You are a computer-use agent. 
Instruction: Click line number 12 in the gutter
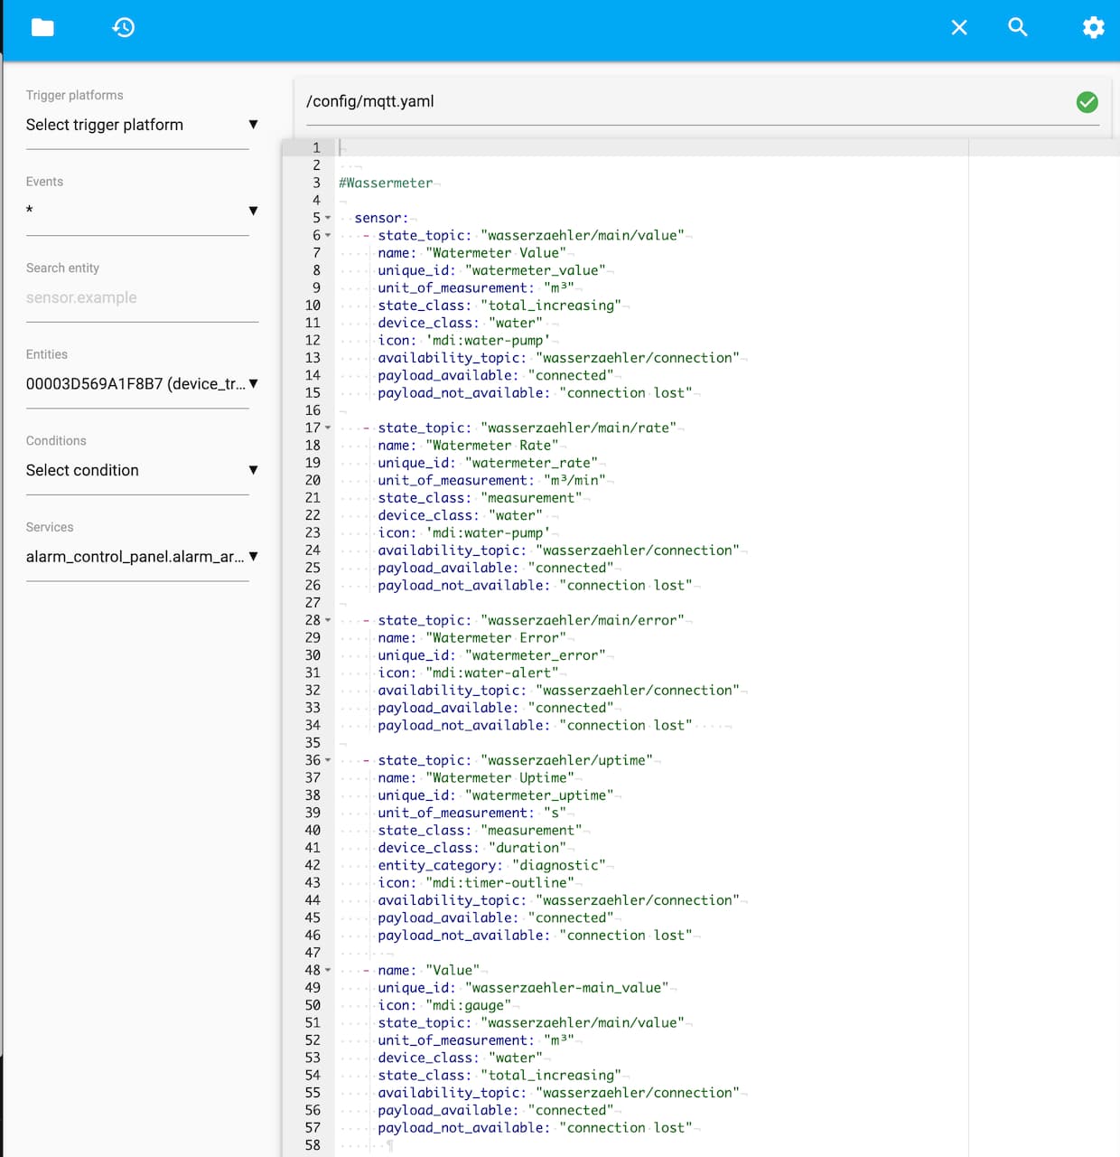313,341
